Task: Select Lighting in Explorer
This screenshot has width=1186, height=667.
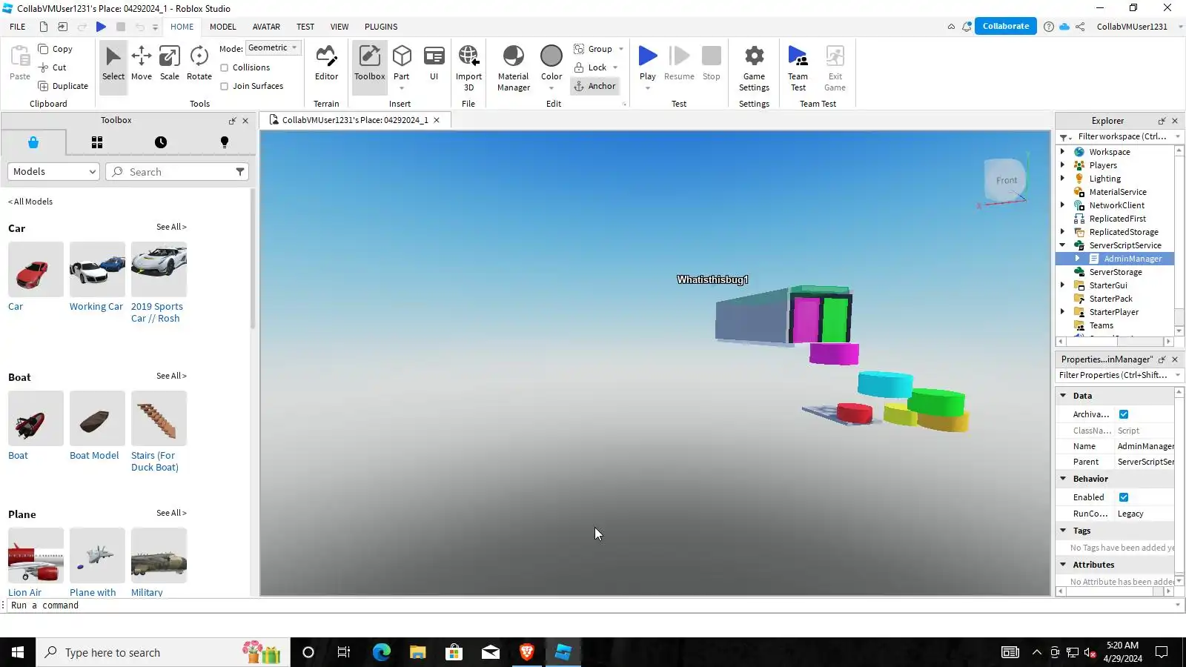Action: click(1104, 179)
